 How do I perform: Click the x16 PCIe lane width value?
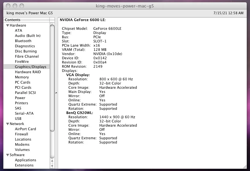point(97,45)
